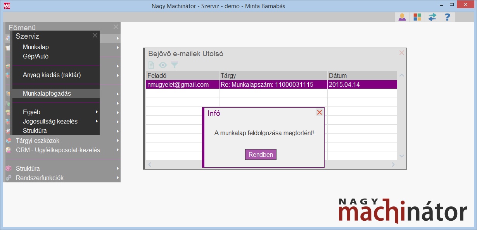Open Jogosultság kezelés menu entry
477x230 pixels.
pos(50,121)
